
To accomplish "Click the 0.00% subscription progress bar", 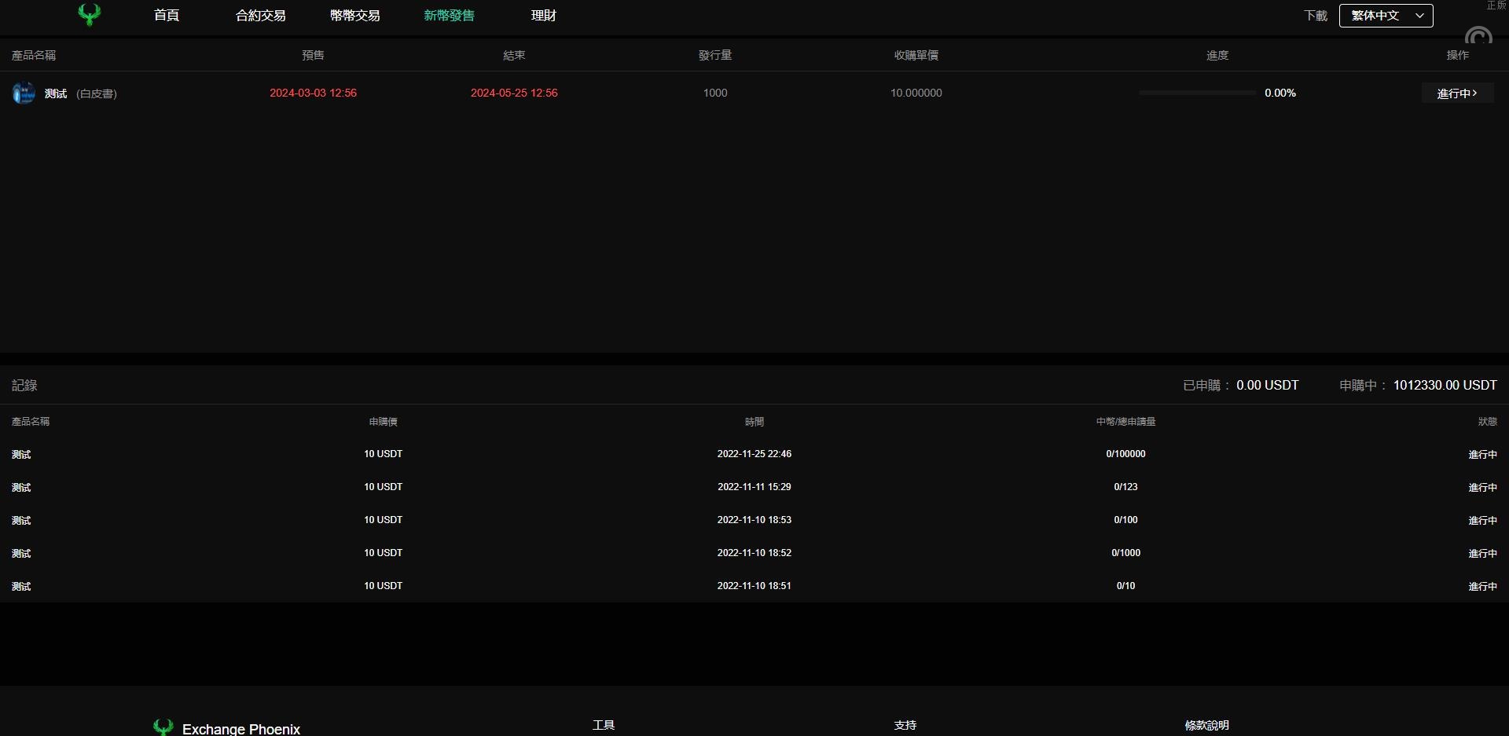I will point(1197,93).
